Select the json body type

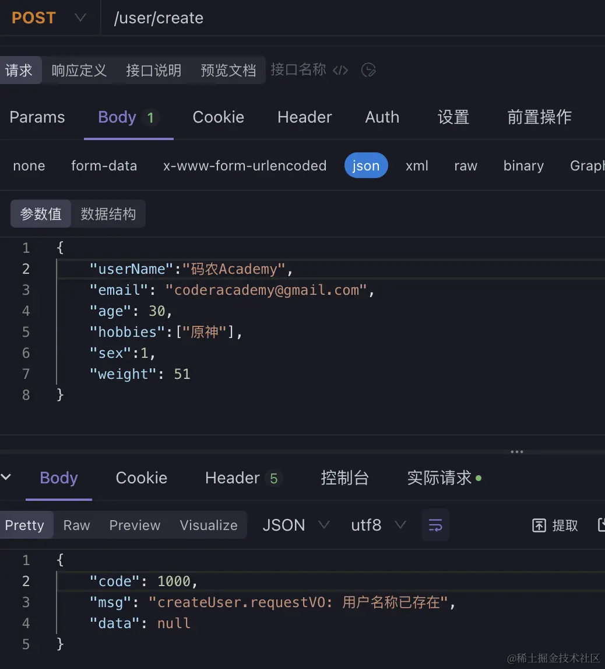(x=366, y=166)
